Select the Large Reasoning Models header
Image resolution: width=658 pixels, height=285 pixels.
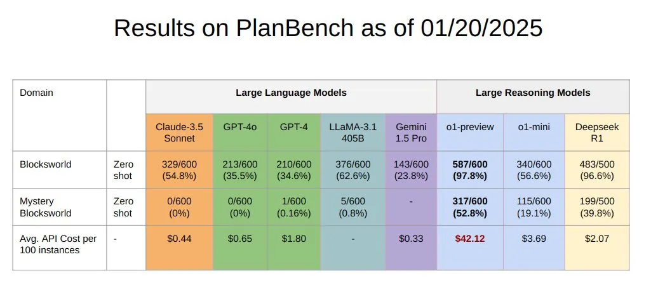[532, 93]
